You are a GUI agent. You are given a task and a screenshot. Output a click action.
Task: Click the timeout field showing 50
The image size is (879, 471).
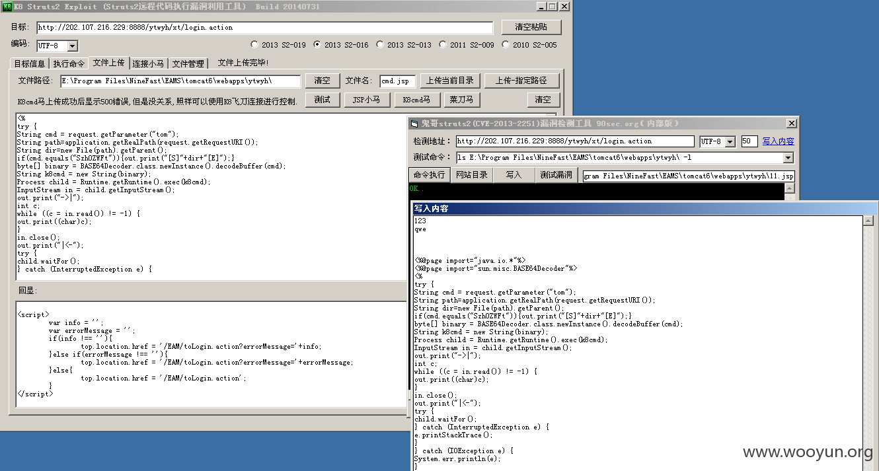click(749, 141)
